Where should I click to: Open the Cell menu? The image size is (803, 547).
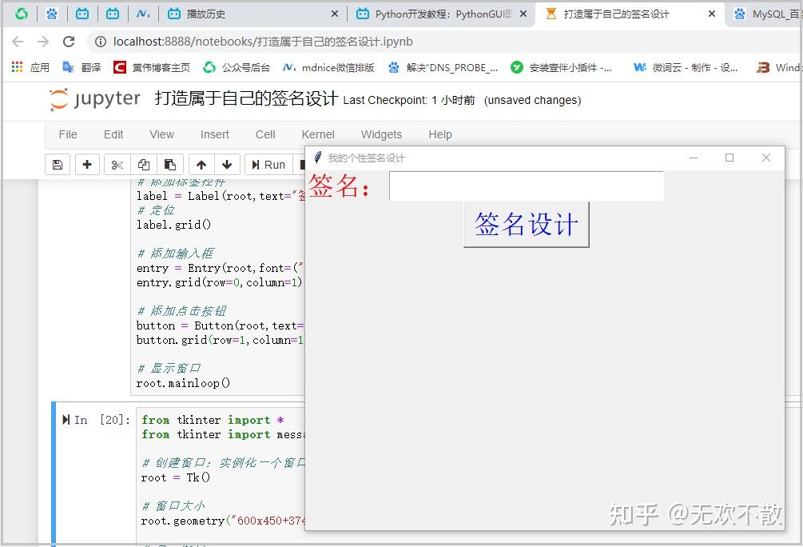point(264,134)
